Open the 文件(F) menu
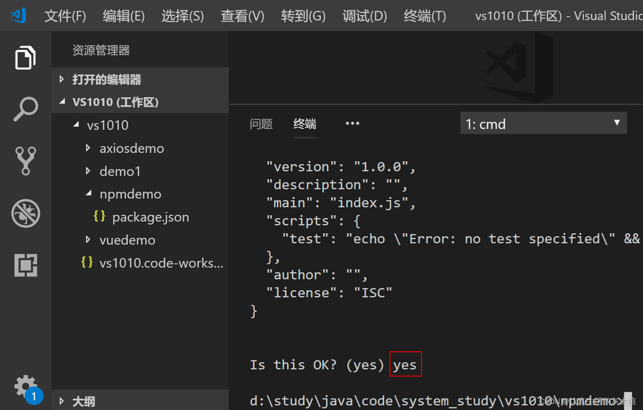The height and width of the screenshot is (410, 643). click(x=65, y=16)
